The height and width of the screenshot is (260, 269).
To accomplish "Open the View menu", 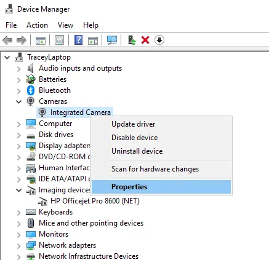I will pyautogui.click(x=65, y=25).
